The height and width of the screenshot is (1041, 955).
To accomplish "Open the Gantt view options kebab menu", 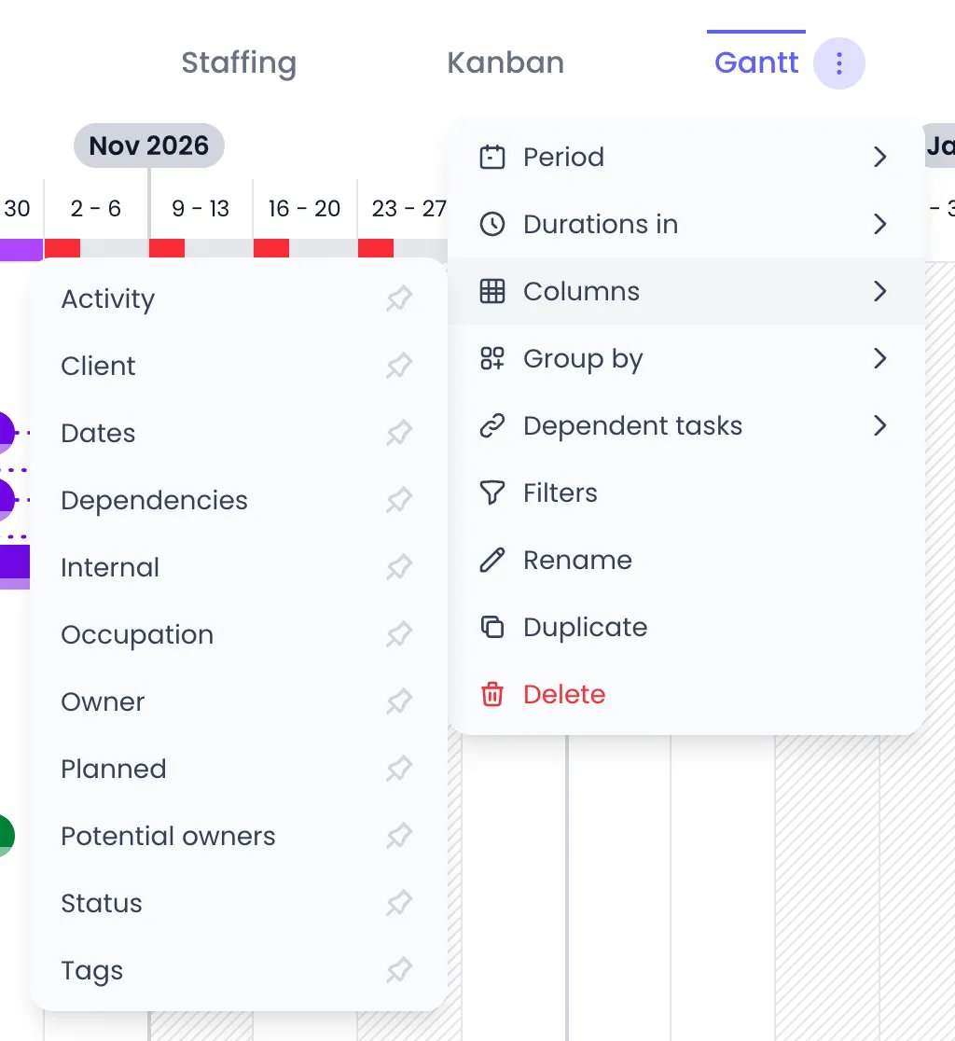I will pyautogui.click(x=838, y=63).
